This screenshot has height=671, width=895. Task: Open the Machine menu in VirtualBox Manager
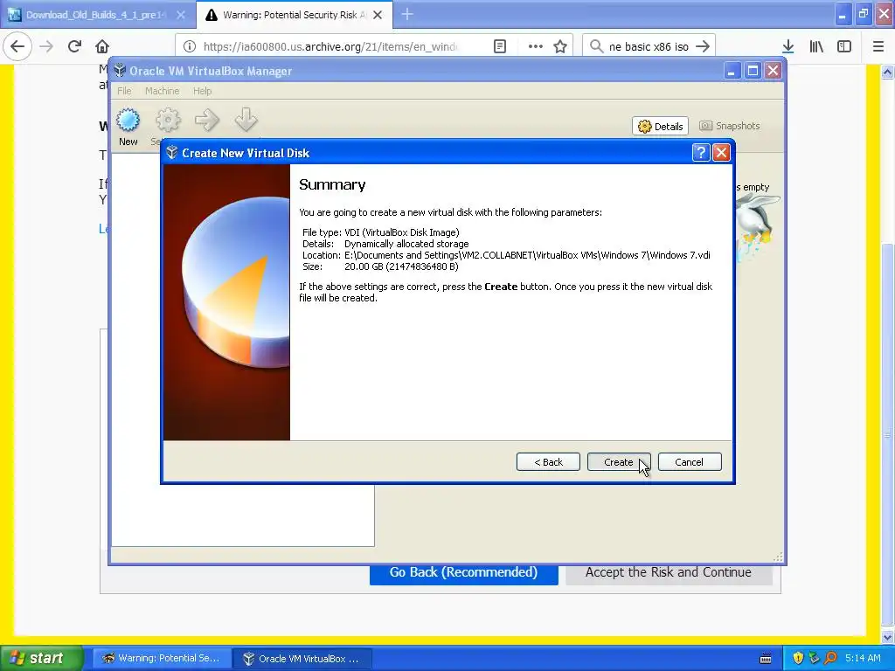162,91
